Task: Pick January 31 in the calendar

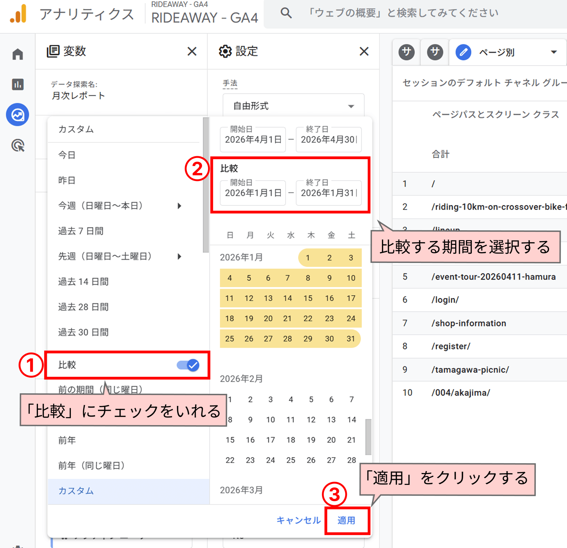Action: (351, 339)
